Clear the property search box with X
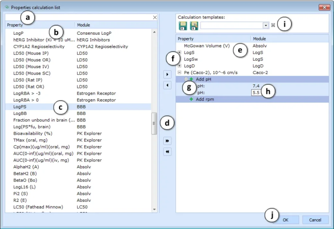The height and width of the screenshot is (229, 334). coord(155,17)
